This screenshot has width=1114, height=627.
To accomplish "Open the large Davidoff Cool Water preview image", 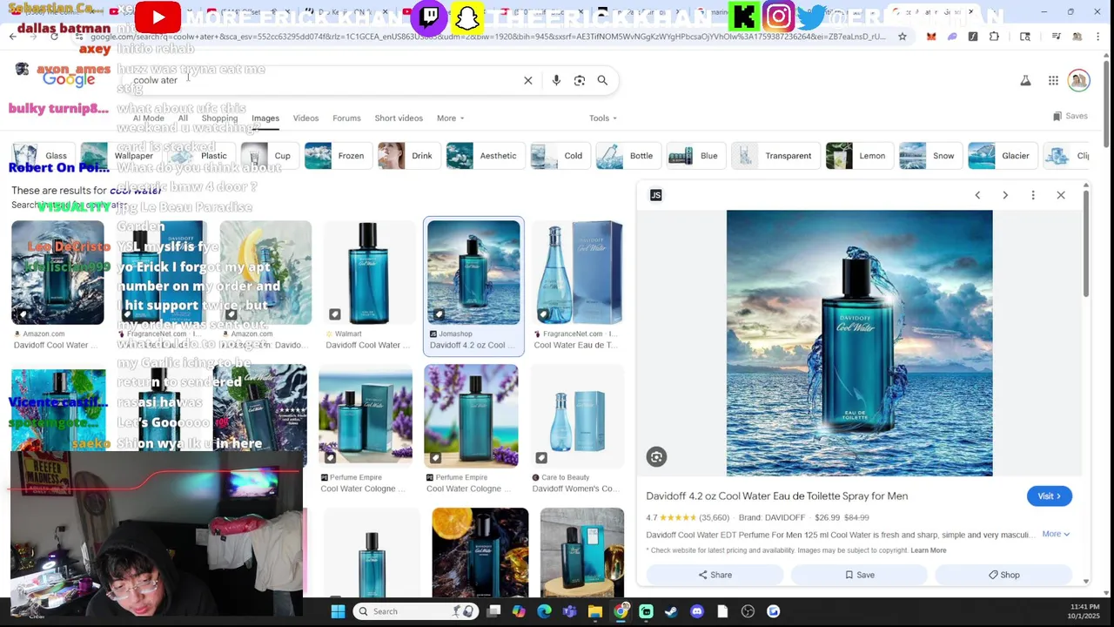I will (859, 343).
